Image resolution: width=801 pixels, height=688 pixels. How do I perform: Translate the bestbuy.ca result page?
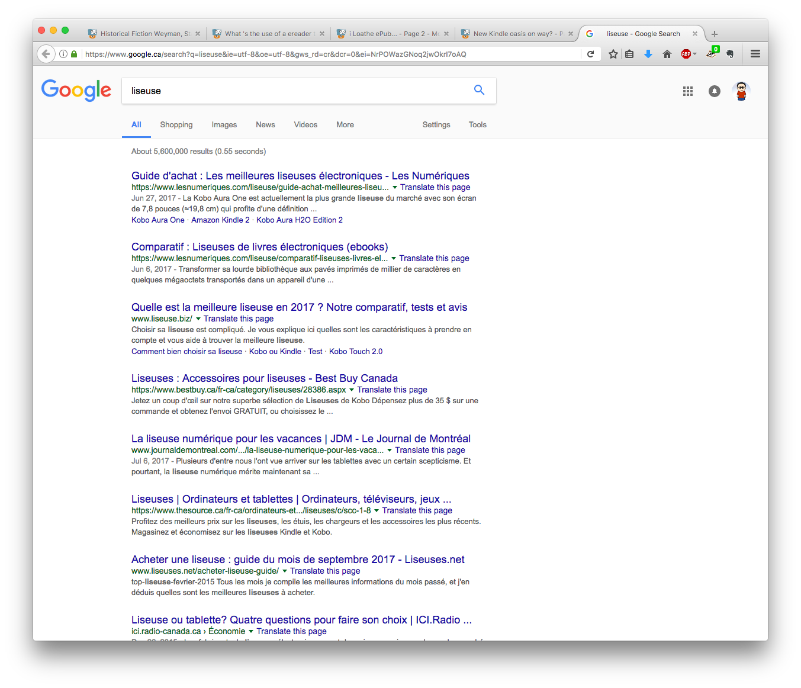[392, 390]
